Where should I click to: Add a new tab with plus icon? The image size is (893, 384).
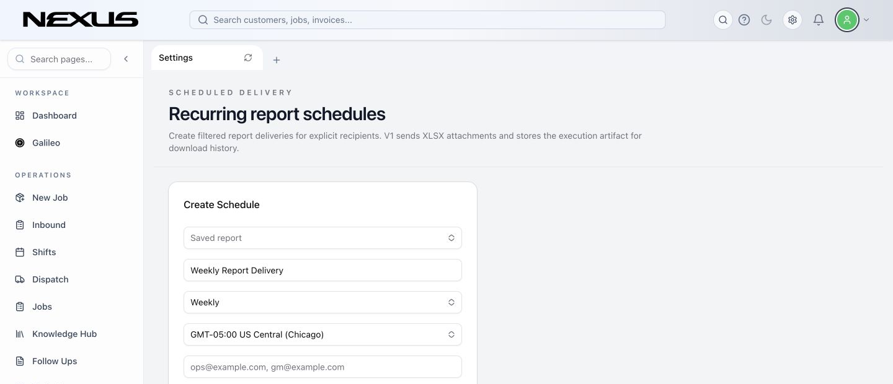pos(277,60)
